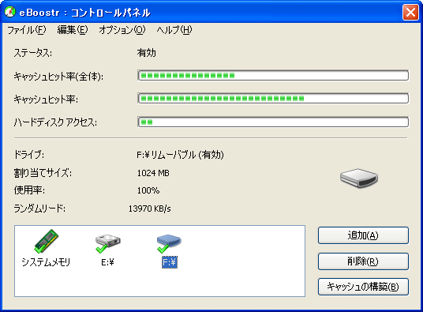Screen dimensions: 423x312
Task: Click the 有効 status value
Action: pos(146,53)
